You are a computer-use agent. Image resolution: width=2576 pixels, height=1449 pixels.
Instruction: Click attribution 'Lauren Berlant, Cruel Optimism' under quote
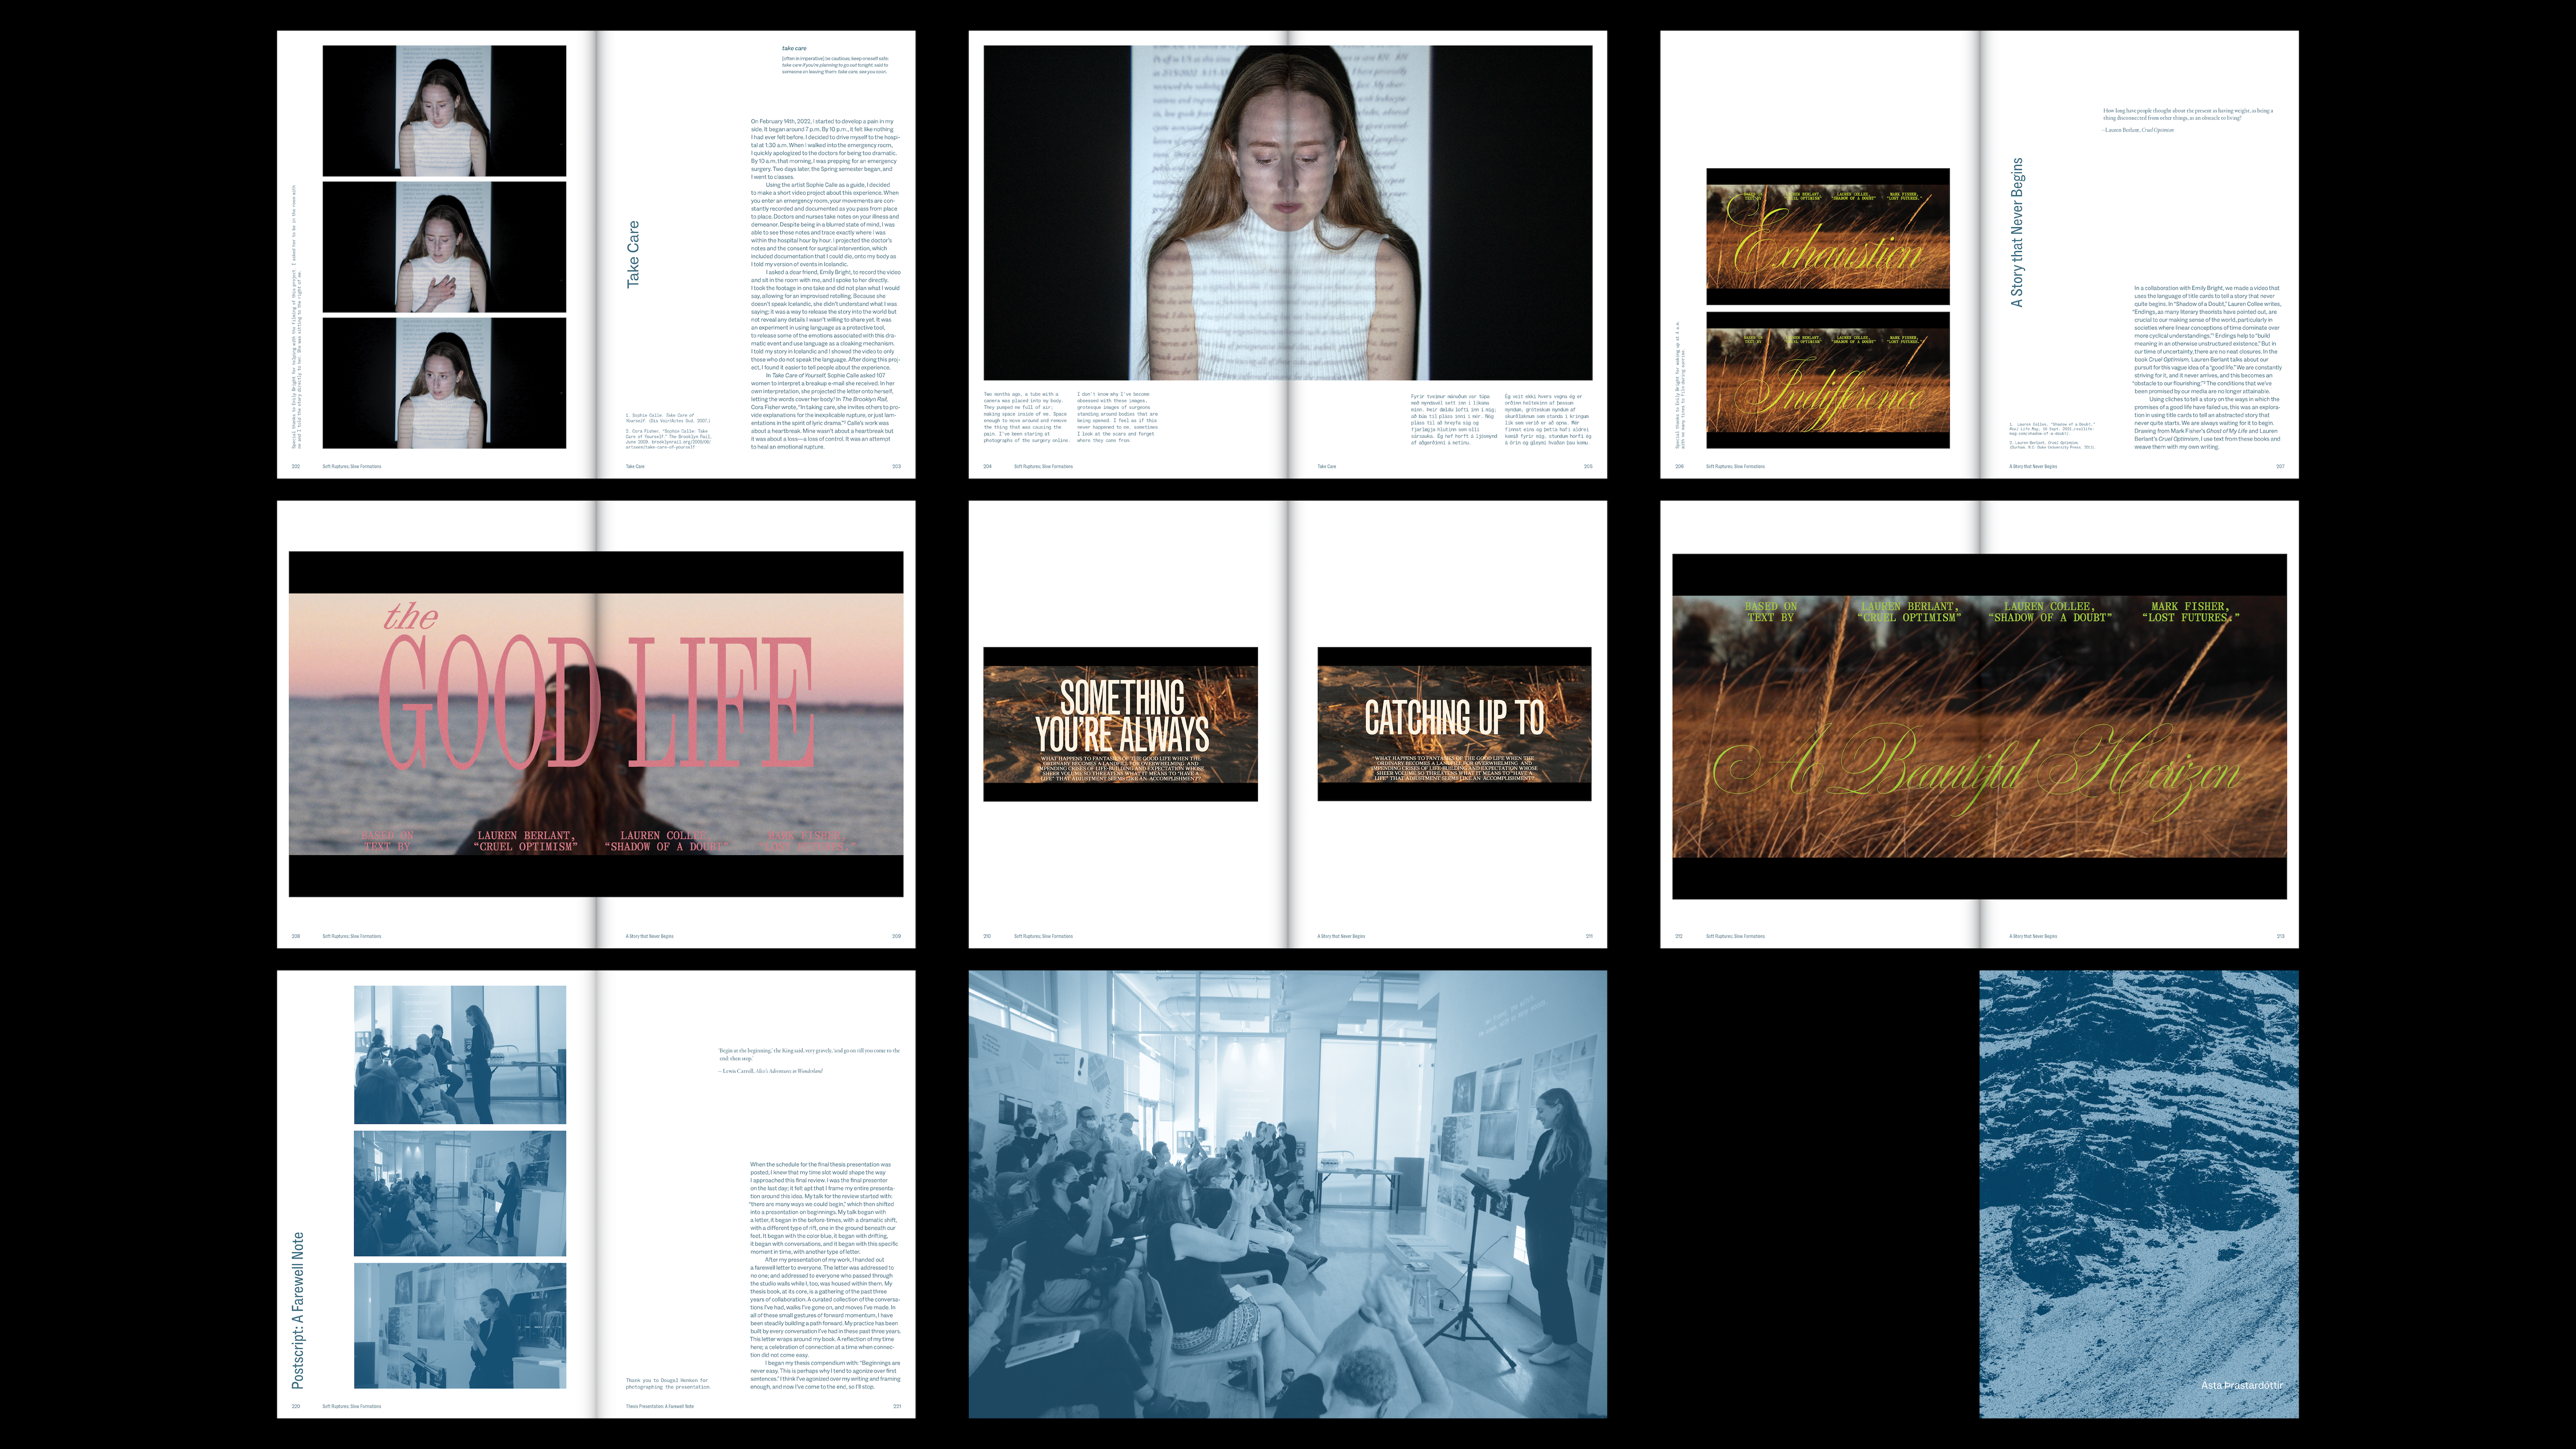[2138, 130]
